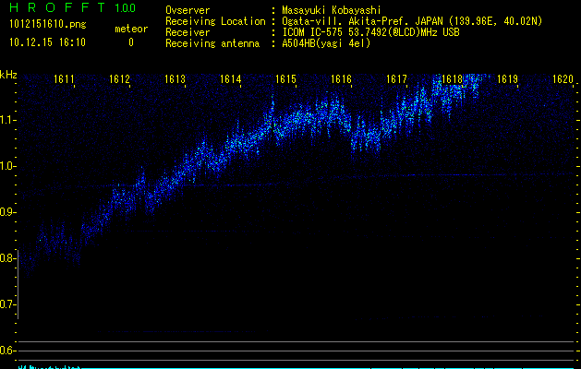
Task: Select the ICOM IC-575 53.7492 MHz USB text
Action: (371, 32)
